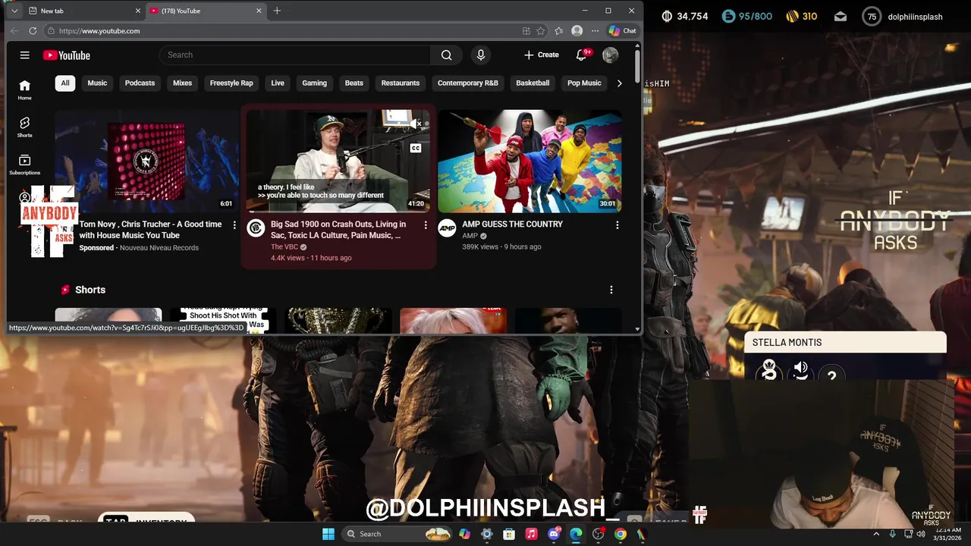Open more options for Tom Novy video
This screenshot has height=546, width=971.
point(234,225)
